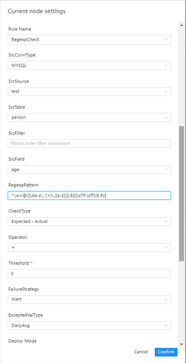Expand the ExceptedValType DailyAvg dropdown

pyautogui.click(x=89, y=325)
